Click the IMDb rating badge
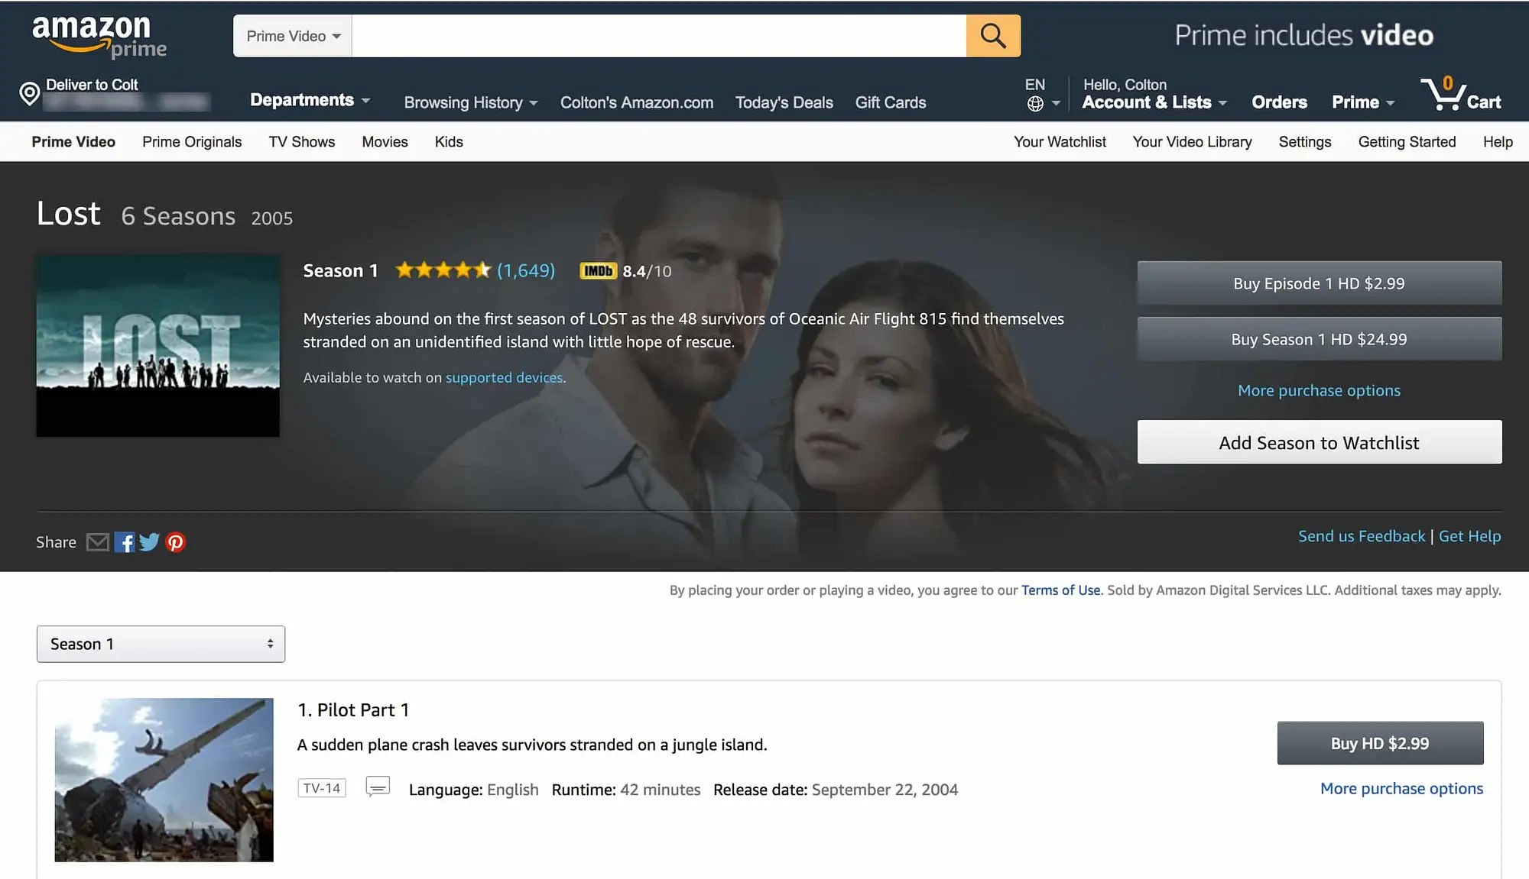This screenshot has height=879, width=1529. point(599,270)
